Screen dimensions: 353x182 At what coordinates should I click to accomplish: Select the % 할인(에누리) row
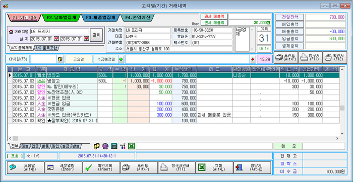click(173, 86)
